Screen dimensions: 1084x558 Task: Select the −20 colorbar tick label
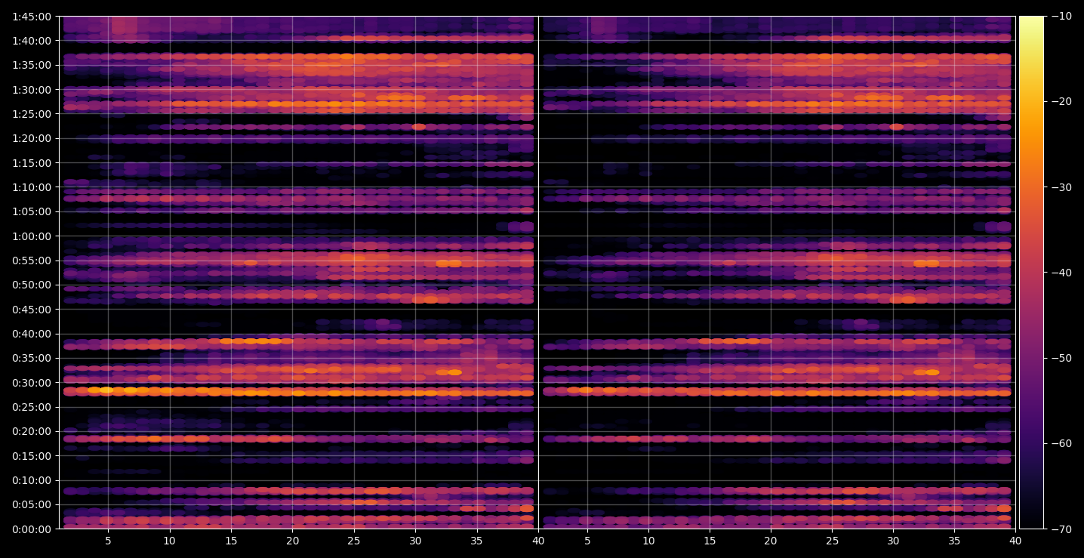pyautogui.click(x=1061, y=102)
